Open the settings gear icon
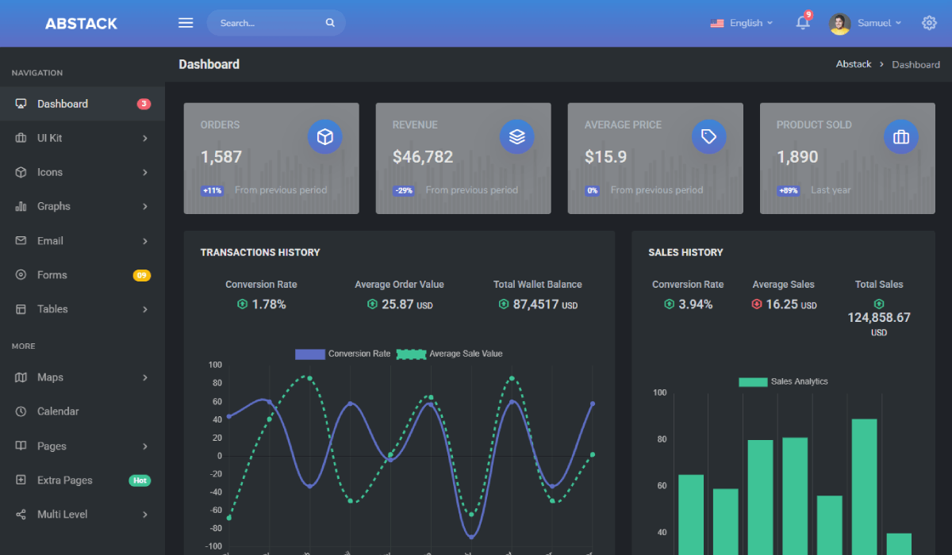Viewport: 952px width, 555px height. [929, 23]
